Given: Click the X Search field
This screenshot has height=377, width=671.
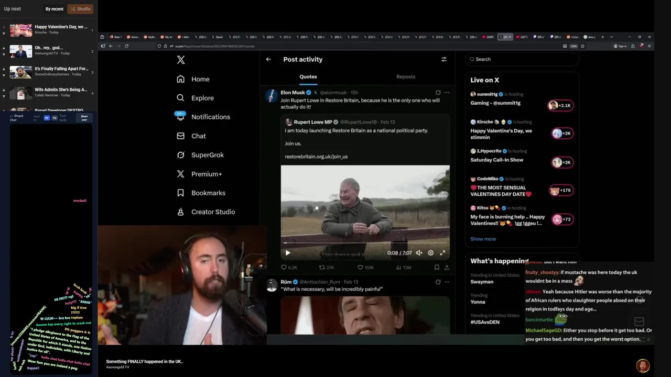Looking at the screenshot, I should (x=522, y=59).
